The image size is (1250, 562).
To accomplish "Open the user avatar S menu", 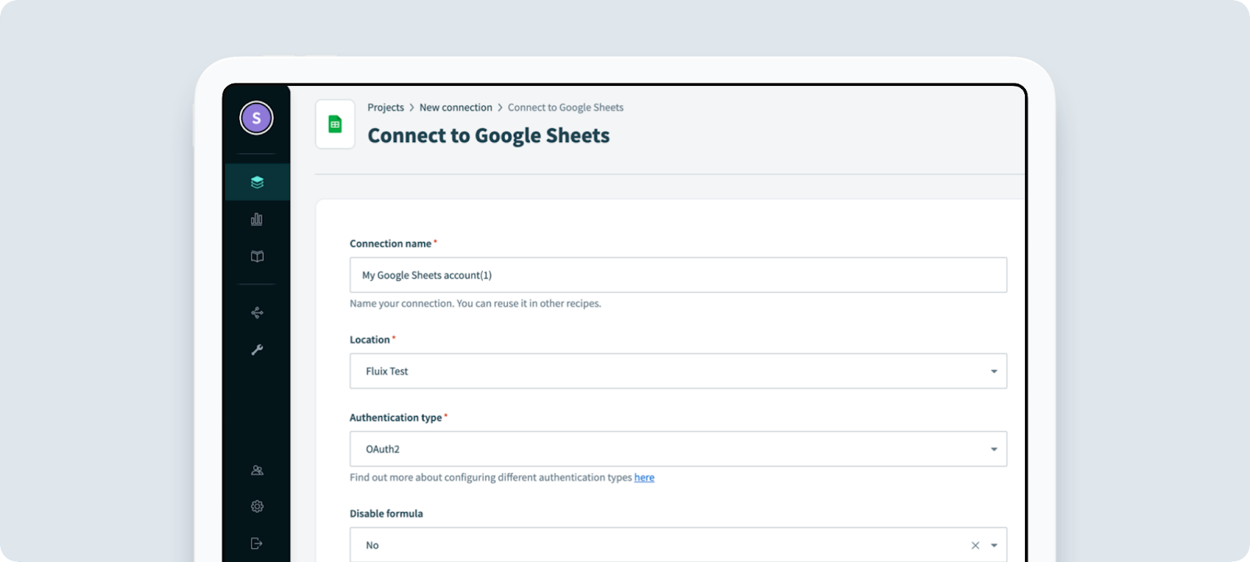I will click(256, 119).
